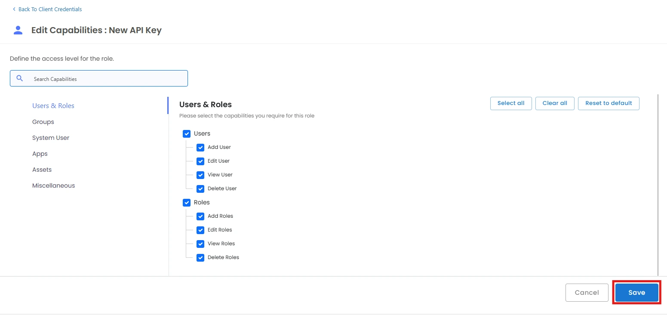Image resolution: width=667 pixels, height=315 pixels.
Task: Click the search magnifier icon
Action: [x=19, y=78]
